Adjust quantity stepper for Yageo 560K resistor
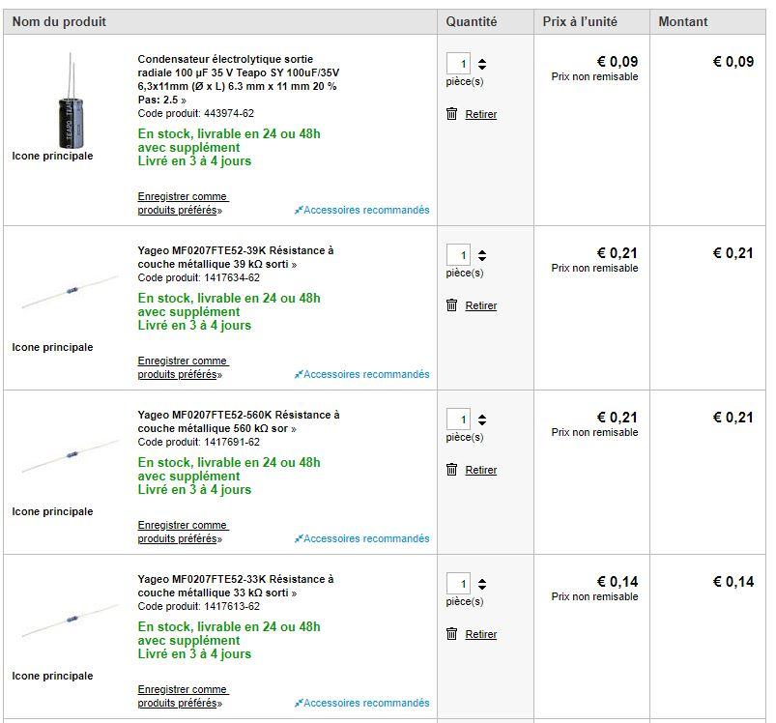Viewport: 776px width, 723px height. 482,419
